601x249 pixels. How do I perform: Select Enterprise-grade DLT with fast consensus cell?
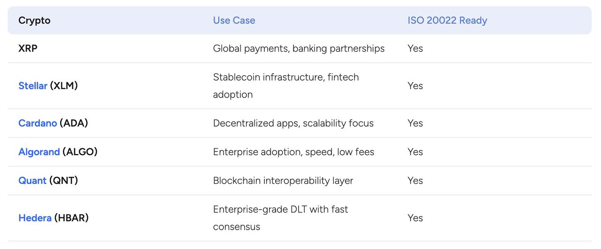click(281, 218)
